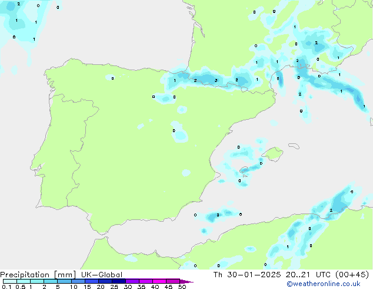
Task: Click the above-50 arrow tip of legend
Action: 186,281
